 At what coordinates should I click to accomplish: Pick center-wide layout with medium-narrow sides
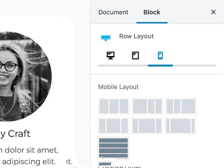click(147, 126)
